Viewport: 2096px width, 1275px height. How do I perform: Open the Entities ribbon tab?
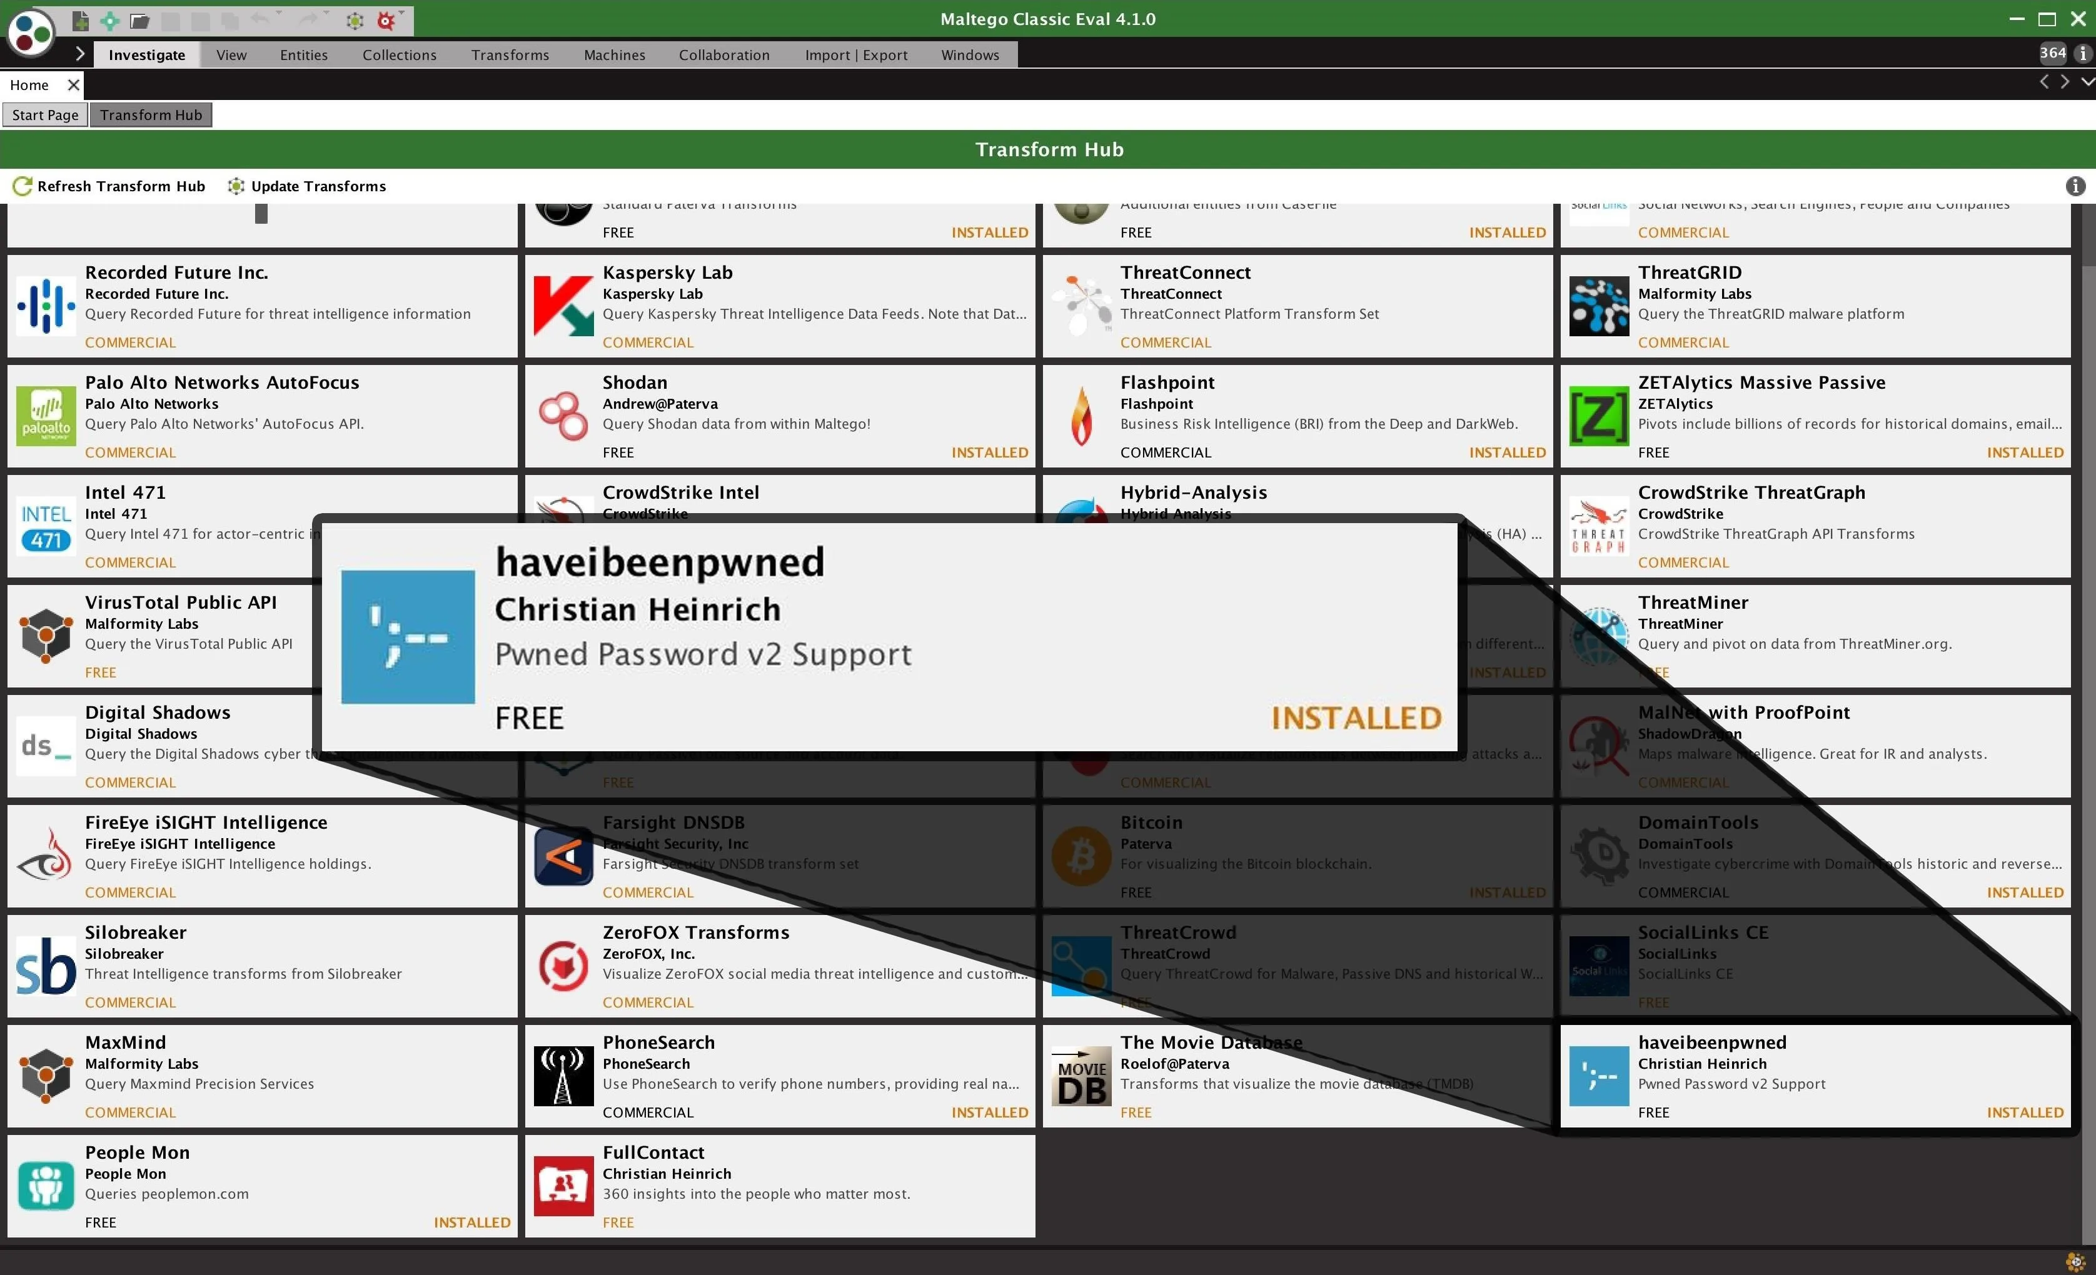point(304,55)
